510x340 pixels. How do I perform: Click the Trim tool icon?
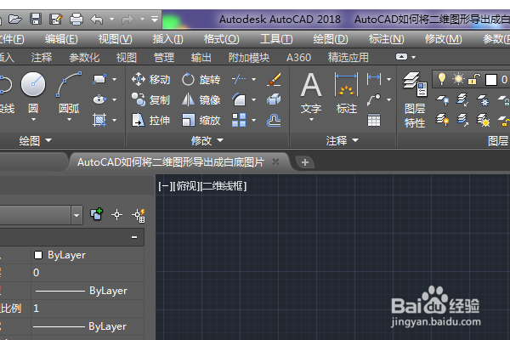click(239, 79)
